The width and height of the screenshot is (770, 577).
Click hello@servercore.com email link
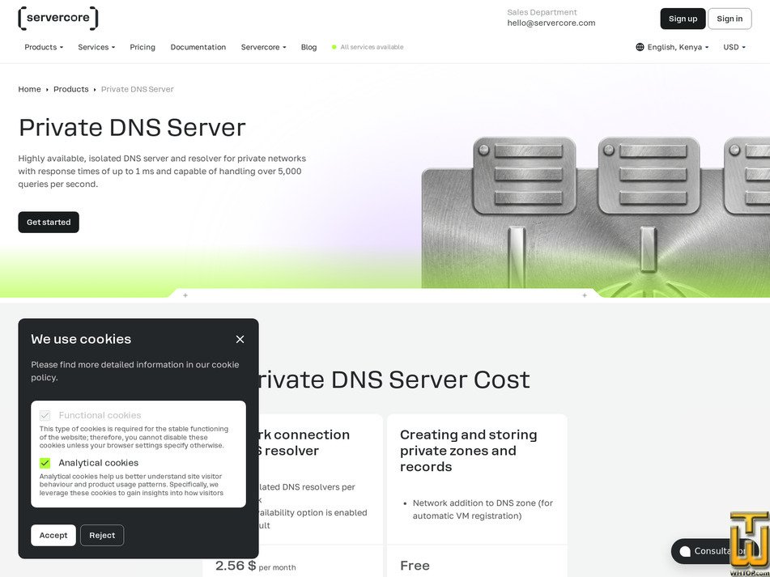[x=551, y=23]
